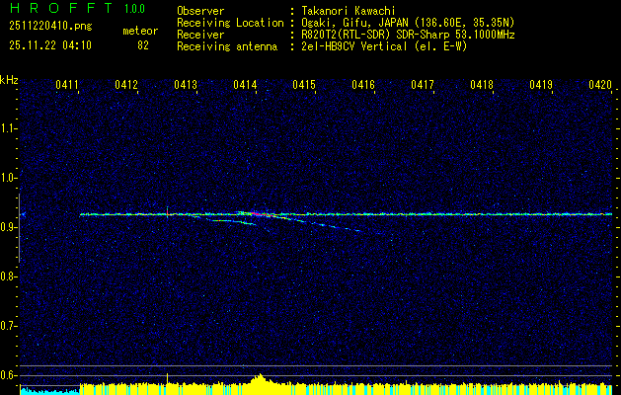Click the date stamp 25.11.22 04:10
Screen dimensions: 621x395
(x=50, y=45)
